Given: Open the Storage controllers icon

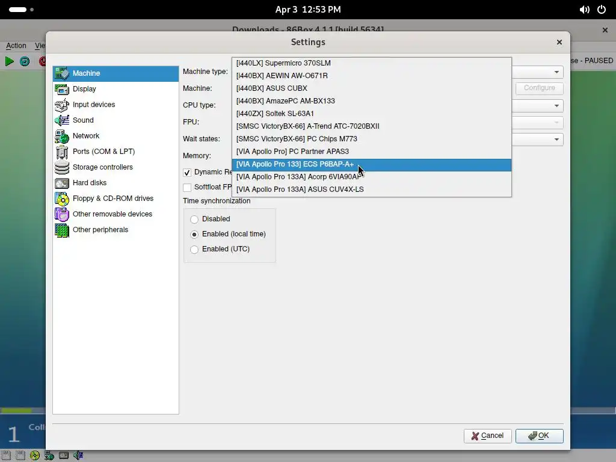Looking at the screenshot, I should 62,167.
